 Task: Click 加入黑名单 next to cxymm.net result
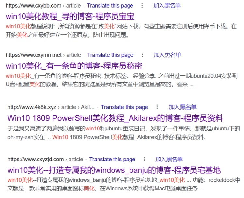167,55
